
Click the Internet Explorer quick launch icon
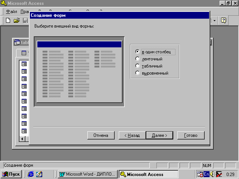point(31,174)
